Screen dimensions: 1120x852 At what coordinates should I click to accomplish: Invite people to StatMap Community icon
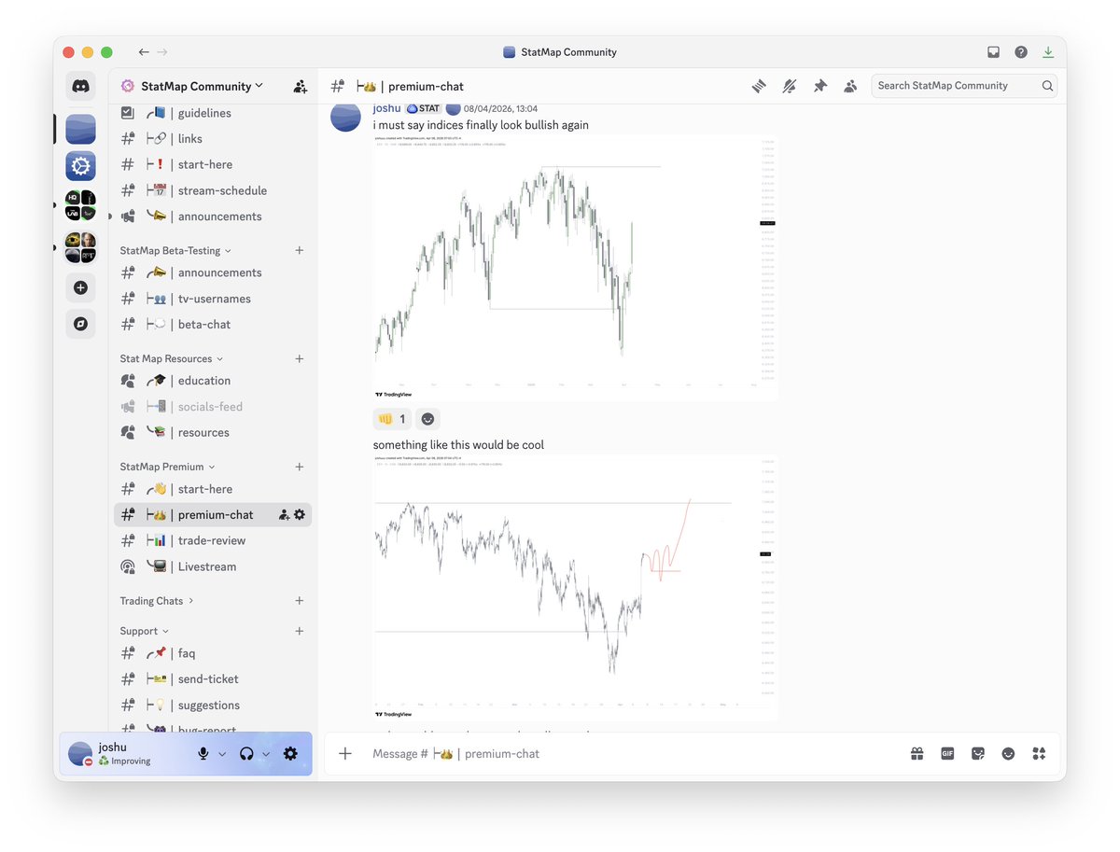click(300, 86)
